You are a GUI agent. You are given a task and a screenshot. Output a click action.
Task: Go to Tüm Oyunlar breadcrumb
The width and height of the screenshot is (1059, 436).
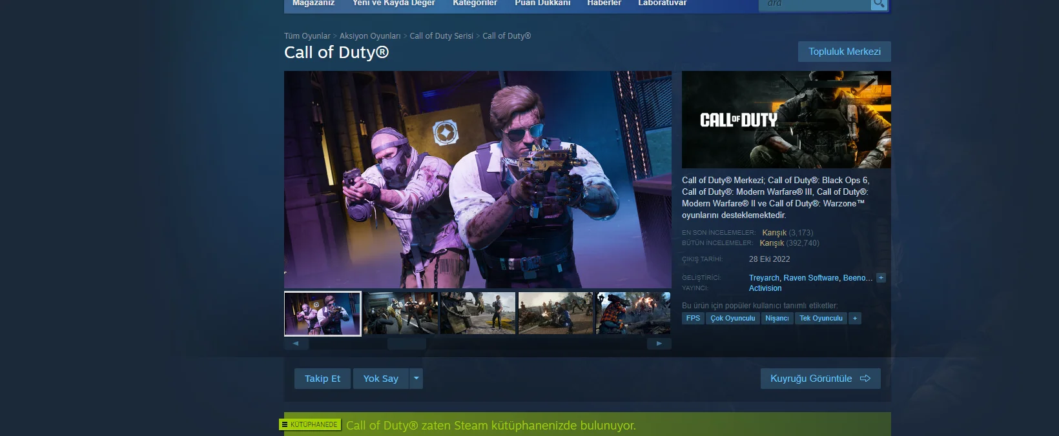click(307, 36)
